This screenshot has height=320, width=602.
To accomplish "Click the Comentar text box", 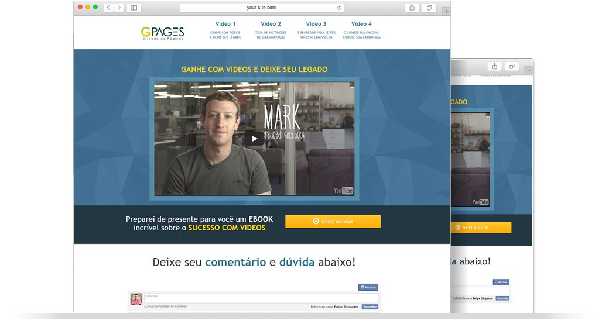I will tap(261, 298).
